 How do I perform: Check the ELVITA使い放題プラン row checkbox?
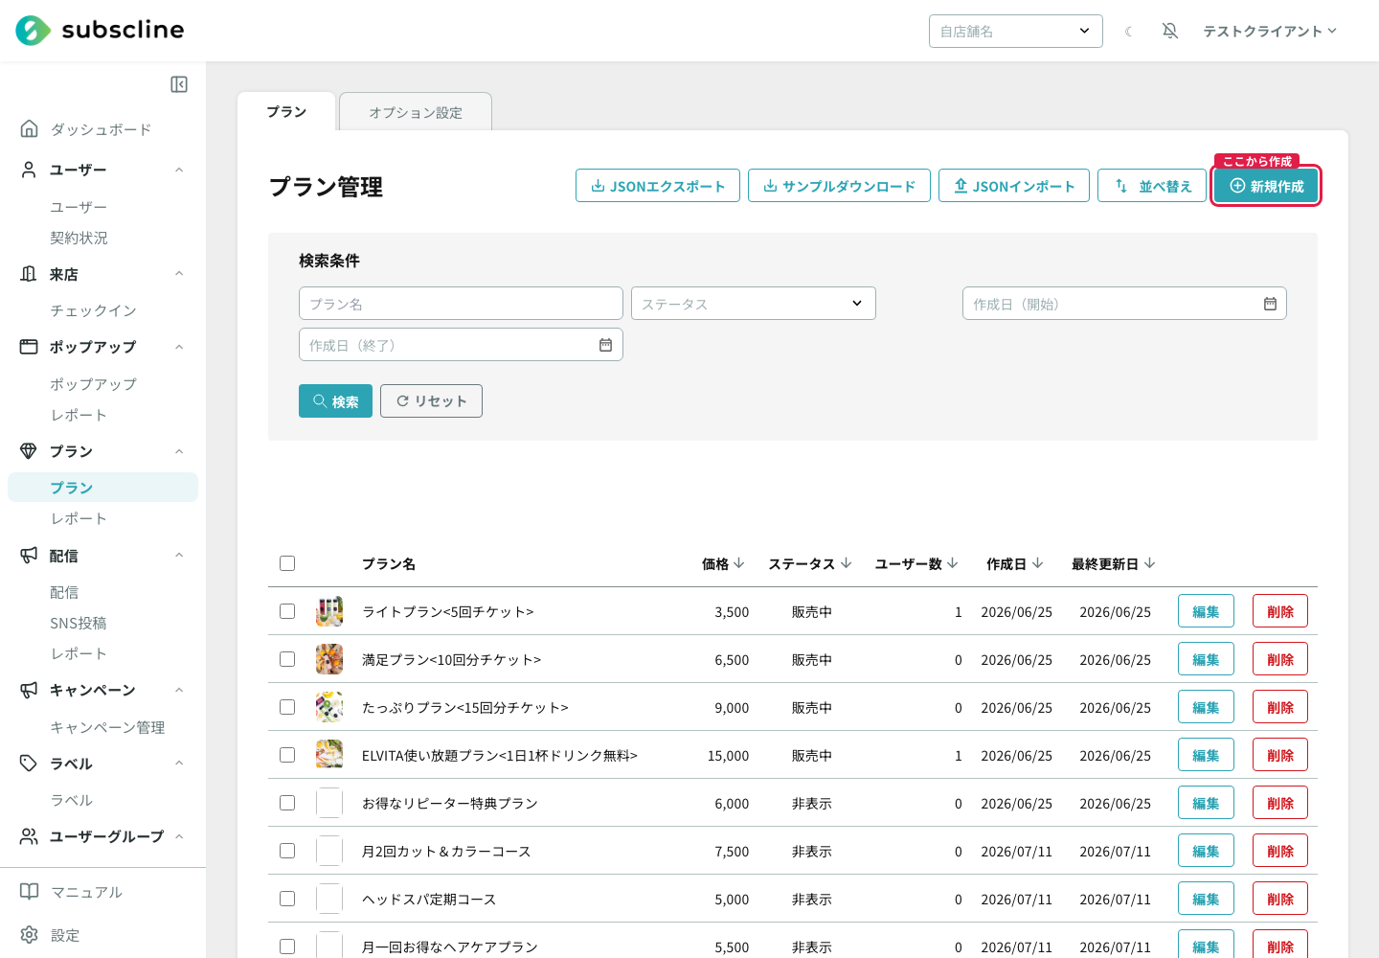287,755
